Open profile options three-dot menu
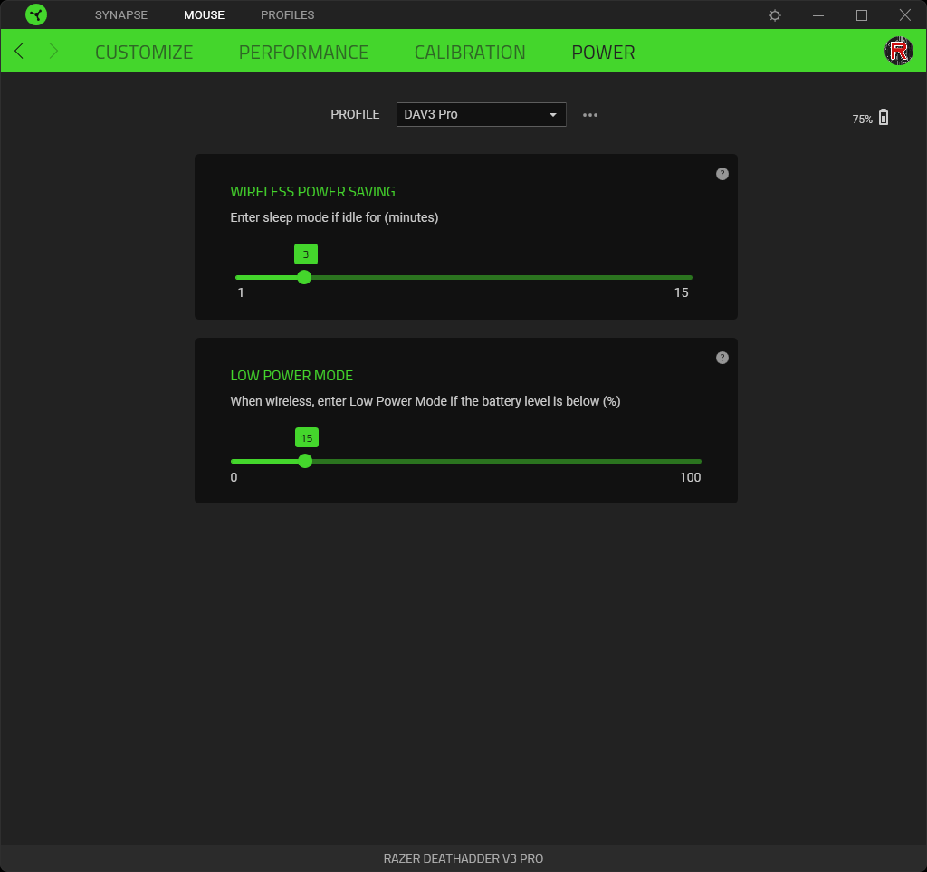The height and width of the screenshot is (872, 927). [590, 115]
